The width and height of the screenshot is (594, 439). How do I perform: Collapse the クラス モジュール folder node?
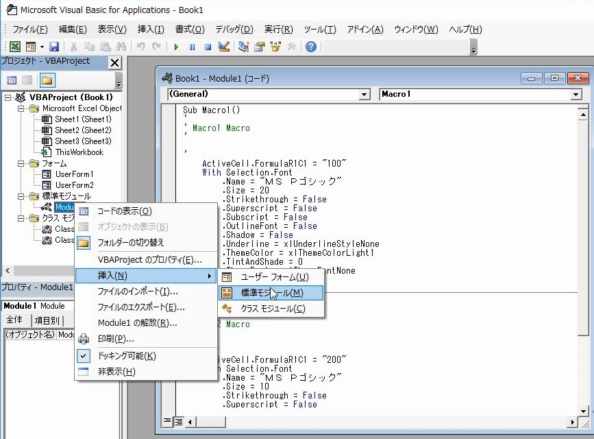click(x=21, y=218)
